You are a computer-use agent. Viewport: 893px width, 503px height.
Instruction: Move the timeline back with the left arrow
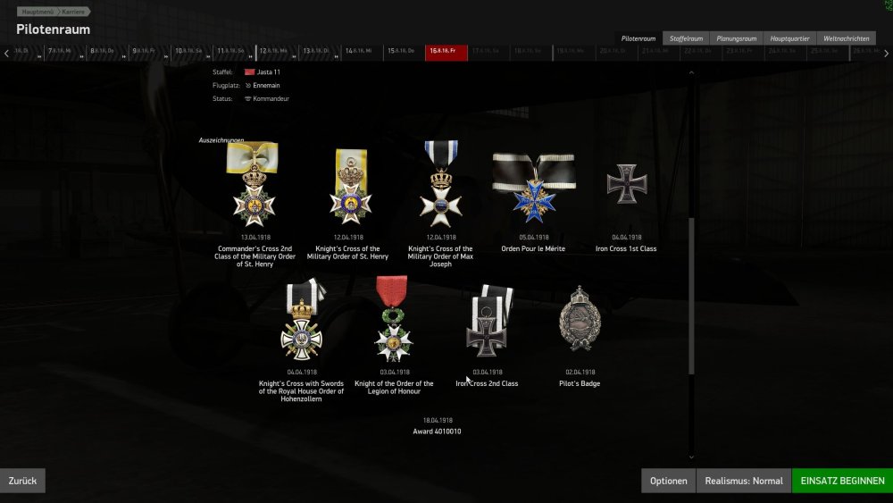(x=6, y=54)
